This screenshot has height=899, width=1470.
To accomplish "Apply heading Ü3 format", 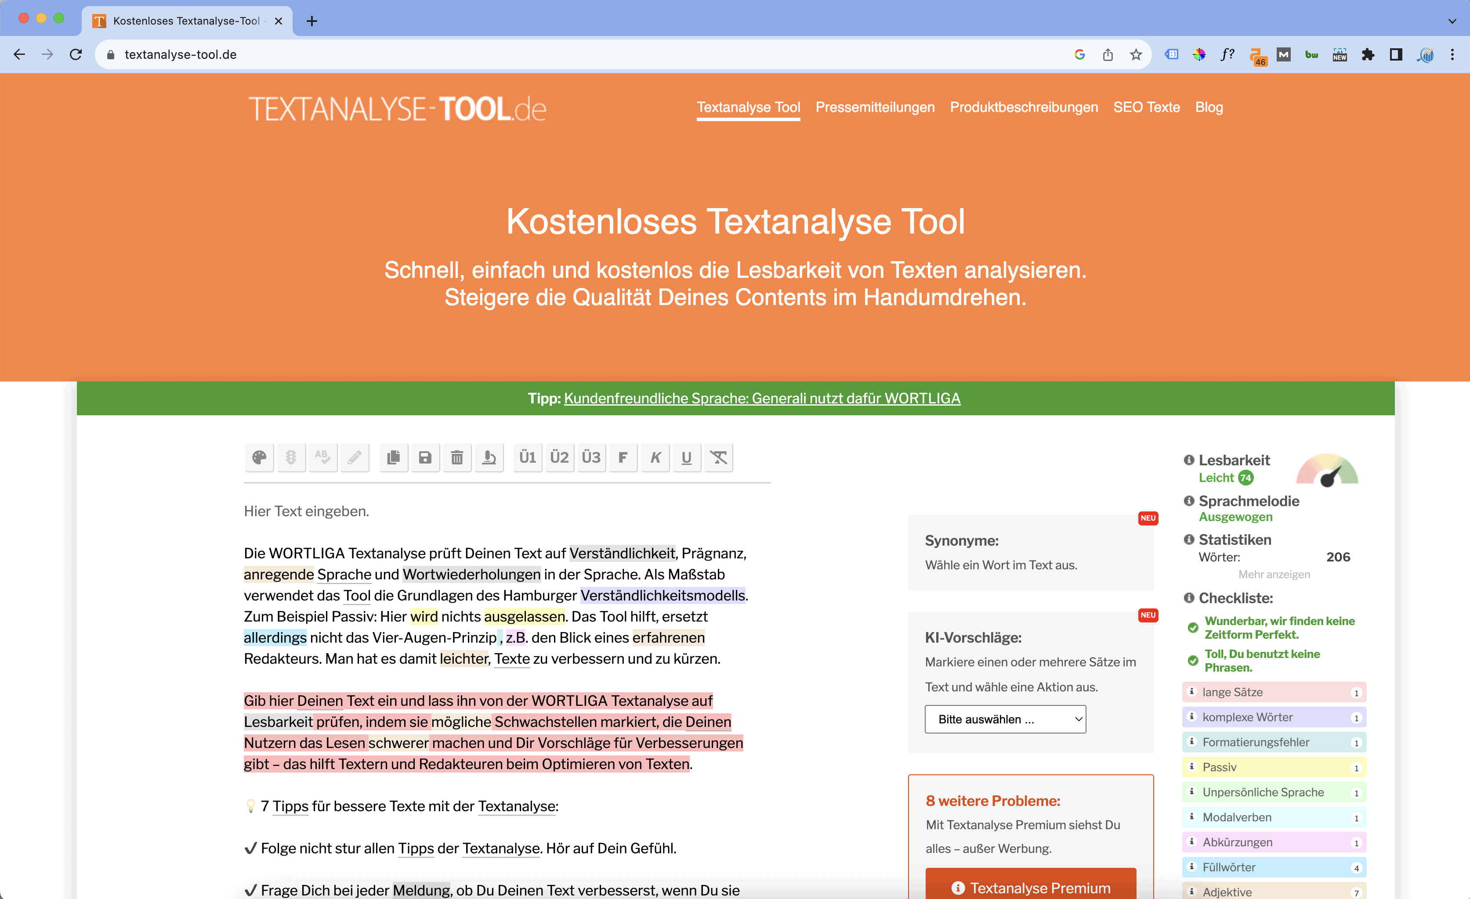I will tap(591, 457).
